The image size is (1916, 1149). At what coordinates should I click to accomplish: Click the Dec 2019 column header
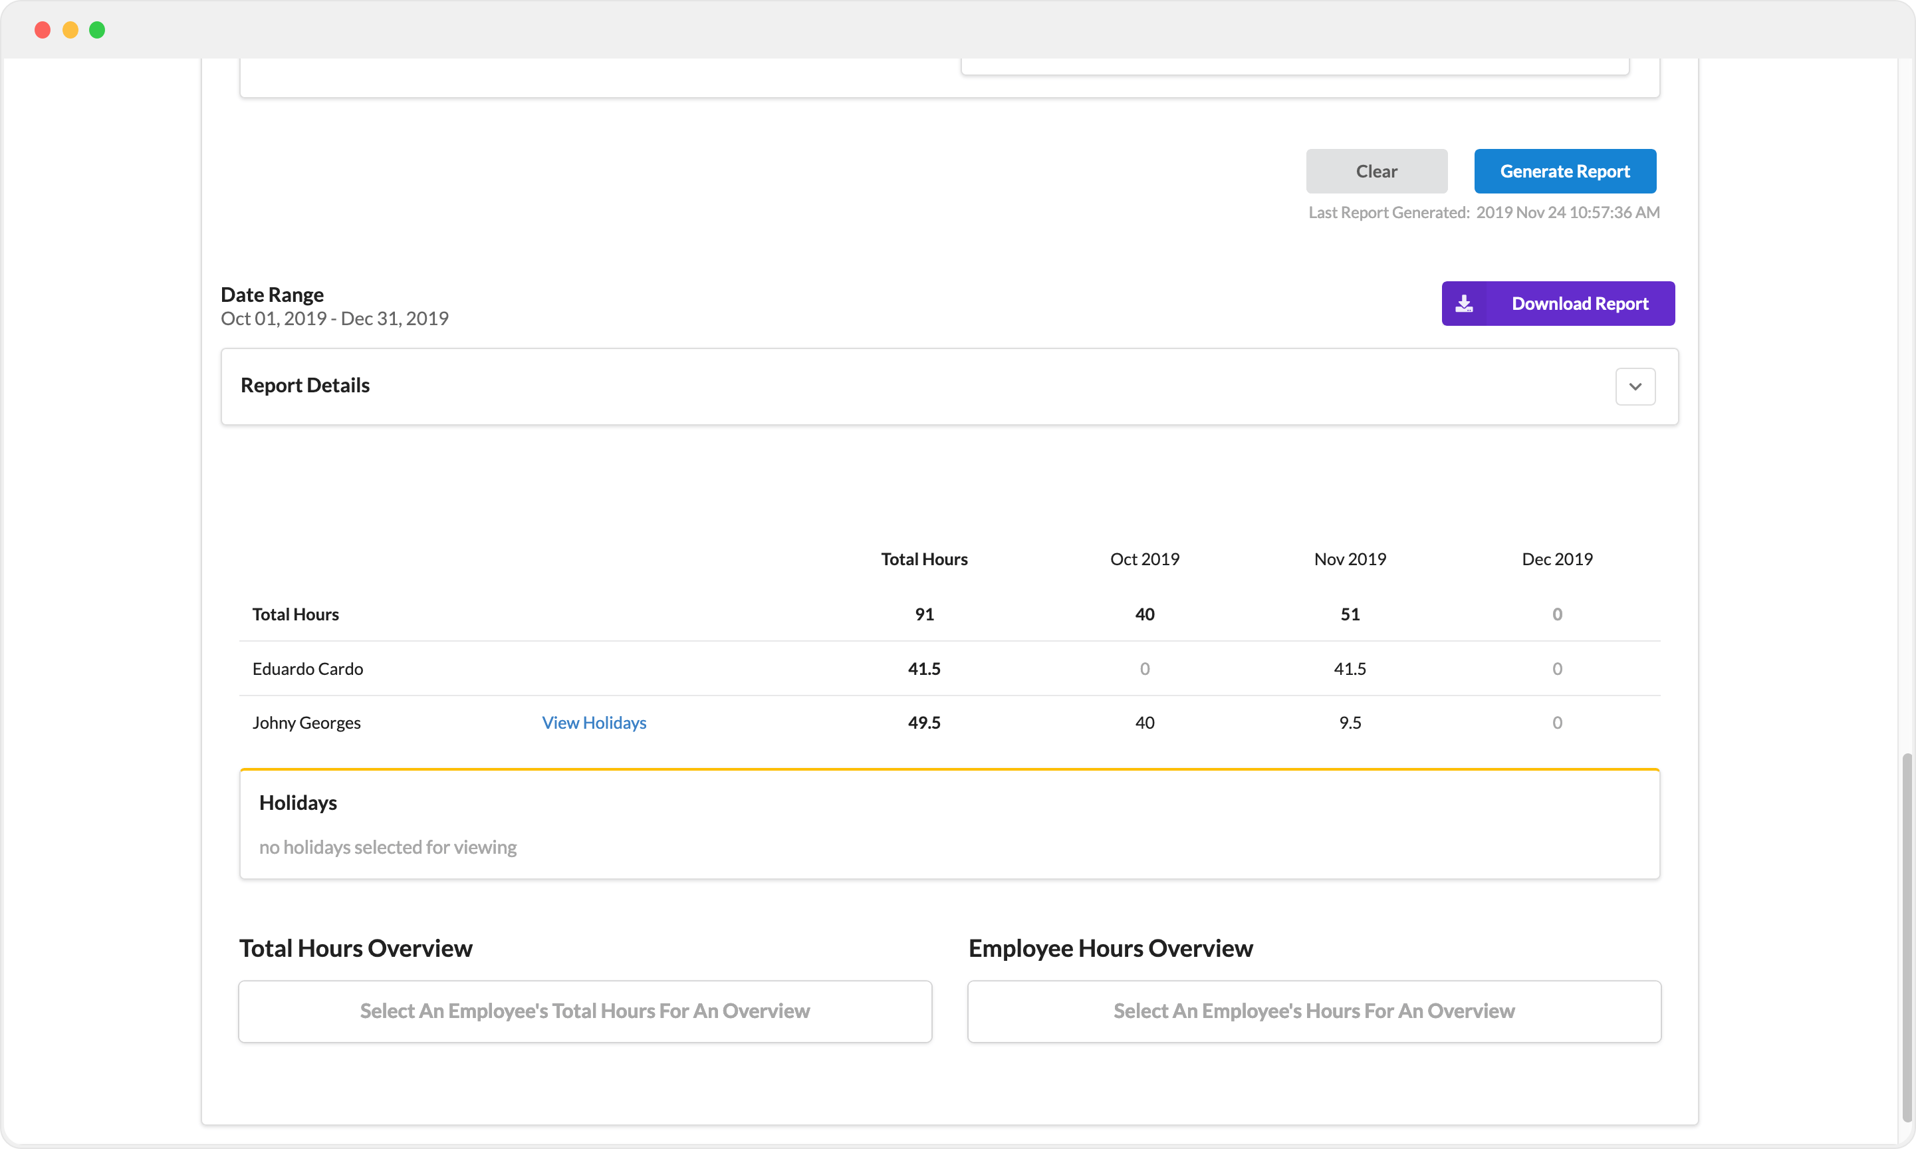pos(1557,559)
